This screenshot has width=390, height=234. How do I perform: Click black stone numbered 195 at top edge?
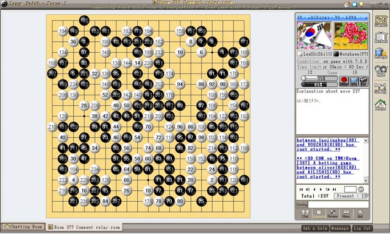pyautogui.click(x=84, y=20)
